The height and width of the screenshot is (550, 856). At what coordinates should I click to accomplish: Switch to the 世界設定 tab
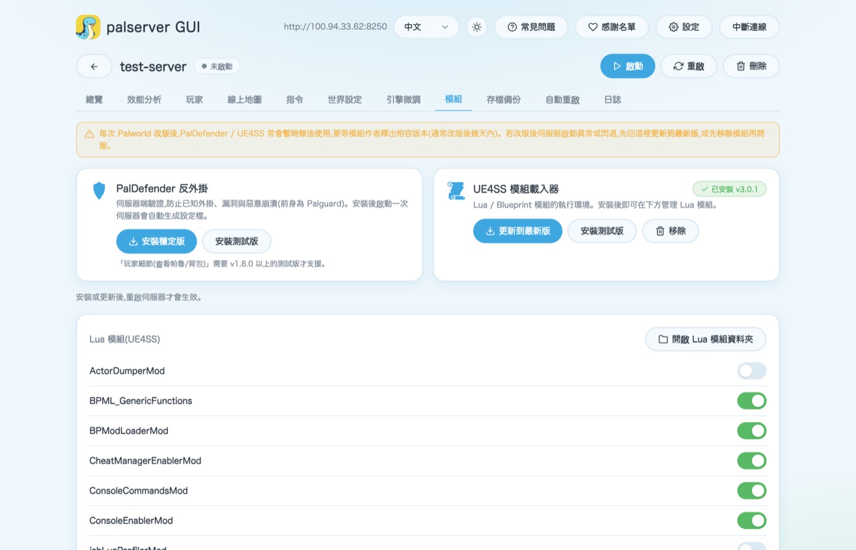pos(344,99)
